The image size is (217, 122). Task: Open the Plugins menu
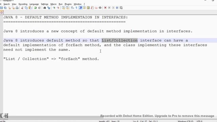point(68,4)
